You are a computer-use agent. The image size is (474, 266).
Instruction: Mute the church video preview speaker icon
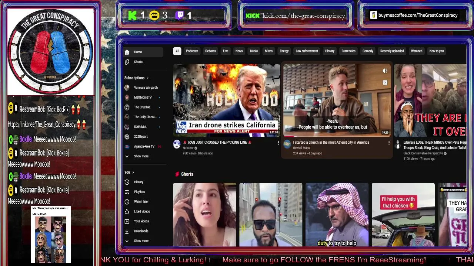[x=385, y=71]
